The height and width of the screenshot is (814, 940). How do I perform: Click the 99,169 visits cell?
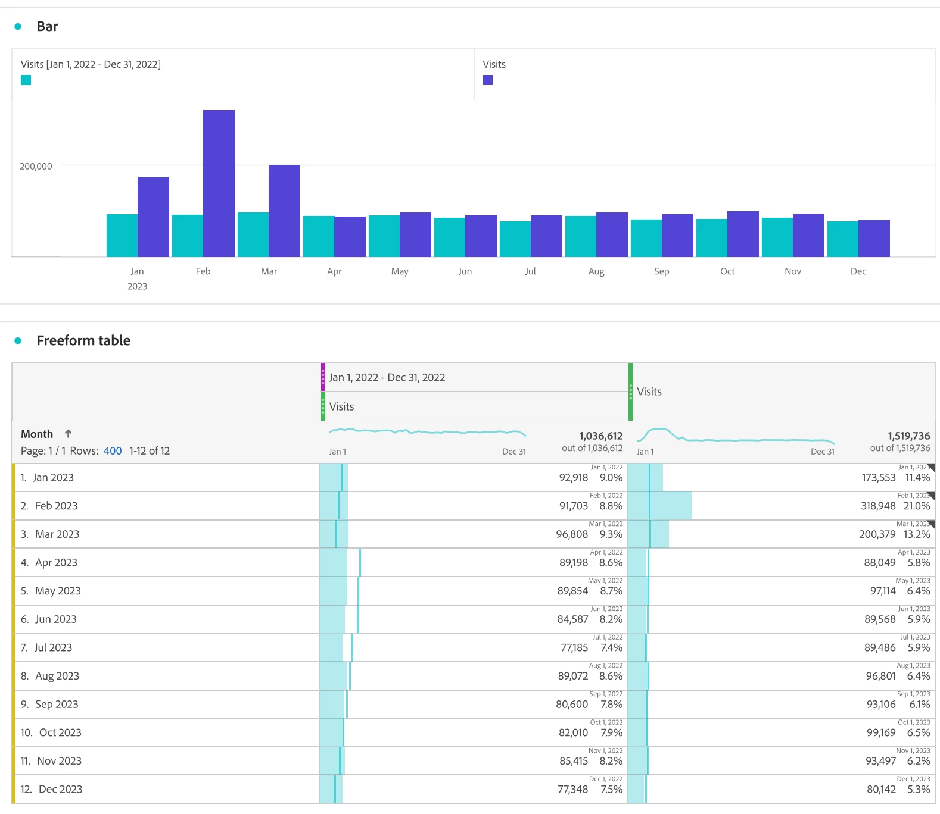tap(782, 732)
